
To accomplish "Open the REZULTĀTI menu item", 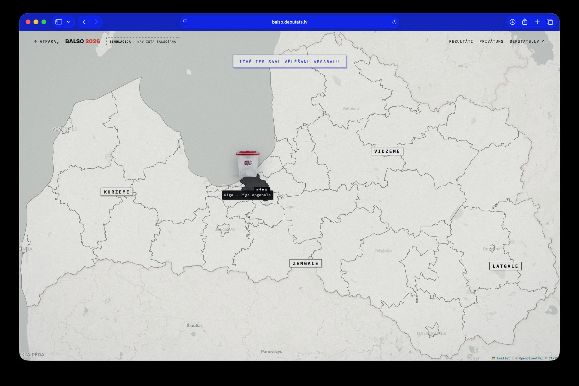I will click(x=461, y=41).
